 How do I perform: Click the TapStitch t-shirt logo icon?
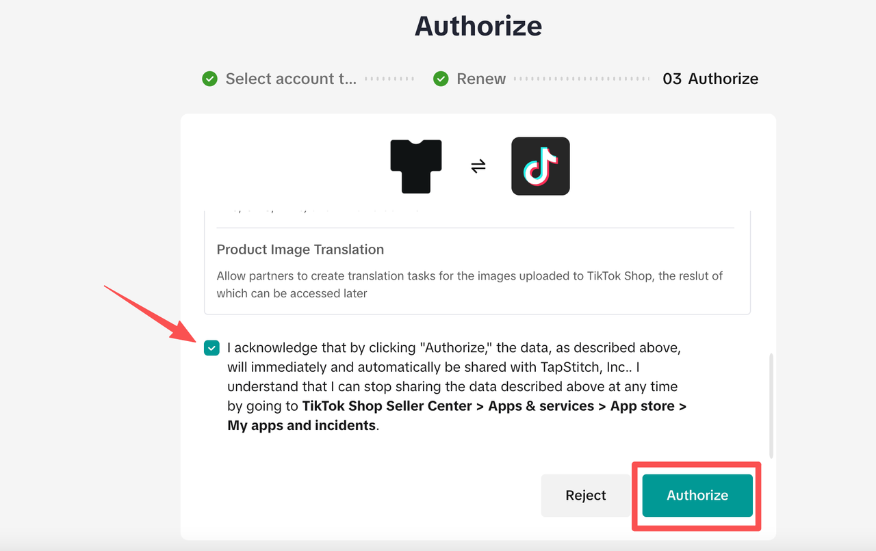click(x=416, y=166)
